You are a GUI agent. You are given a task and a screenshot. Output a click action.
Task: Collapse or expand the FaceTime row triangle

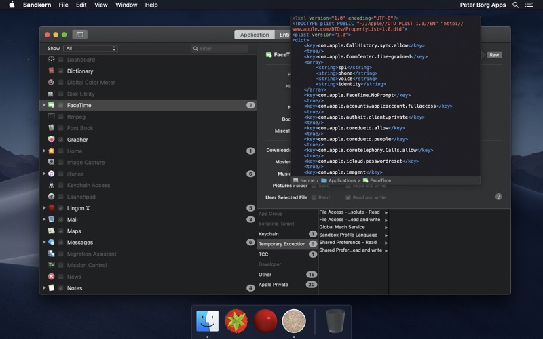tap(44, 105)
